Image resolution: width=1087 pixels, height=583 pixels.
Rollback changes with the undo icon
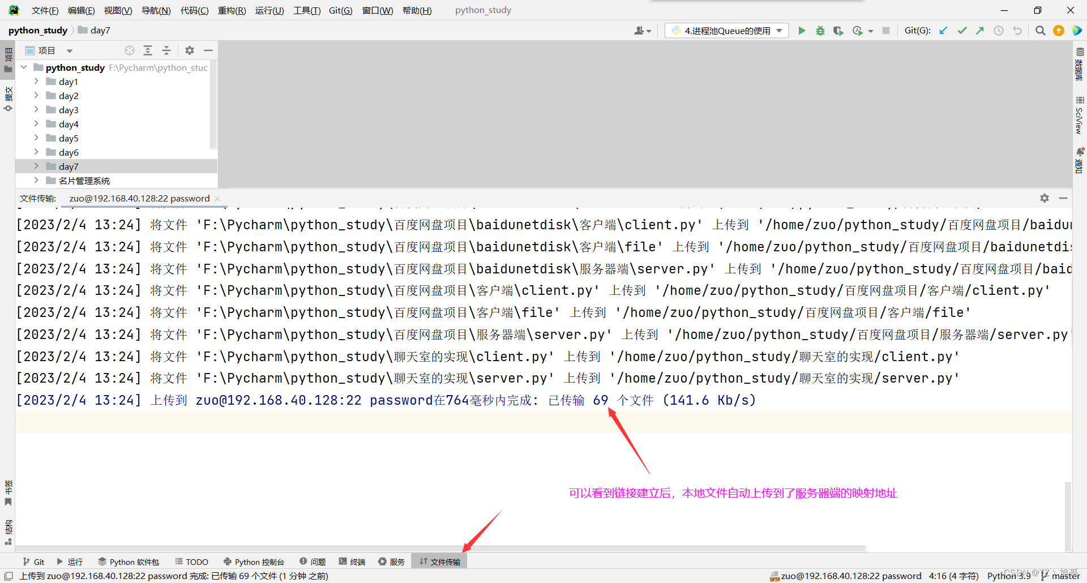point(1017,31)
